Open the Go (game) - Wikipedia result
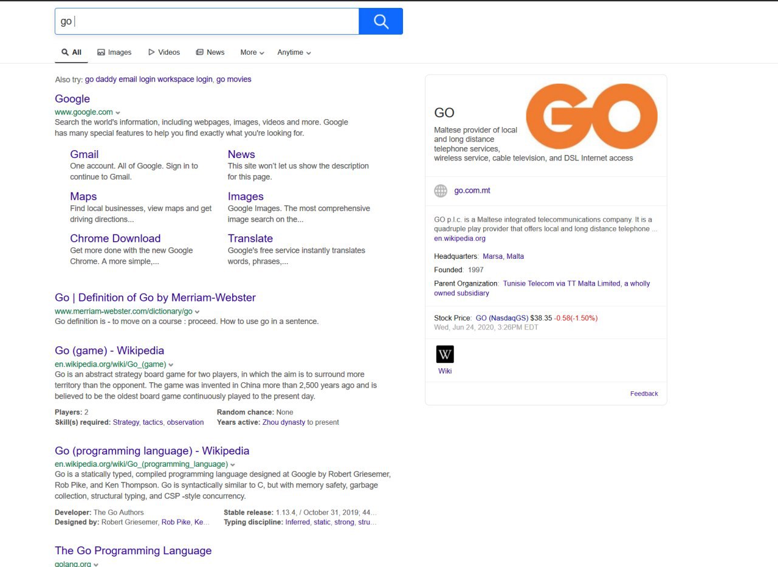 [x=109, y=351]
